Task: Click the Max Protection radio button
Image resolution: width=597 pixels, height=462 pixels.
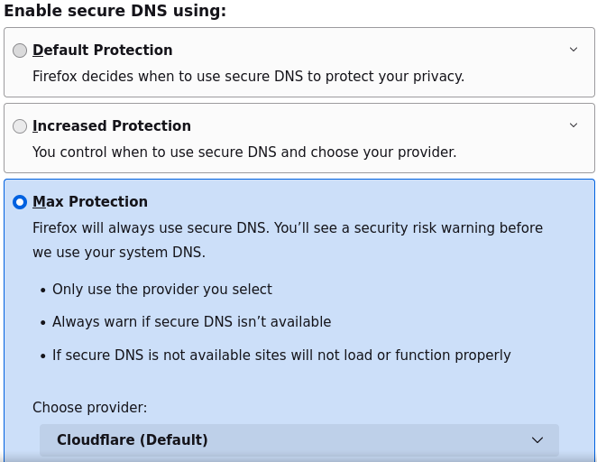Action: (20, 202)
